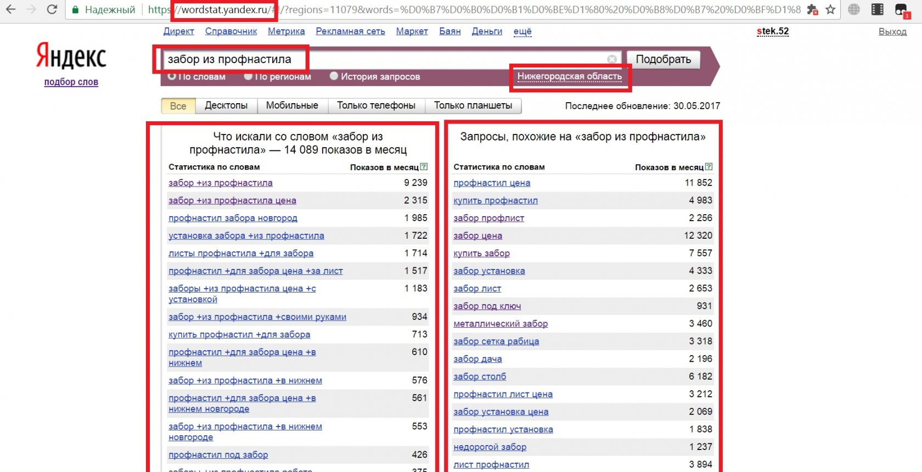Open similar query 'забор сетка рабица'
The width and height of the screenshot is (922, 472).
click(496, 341)
